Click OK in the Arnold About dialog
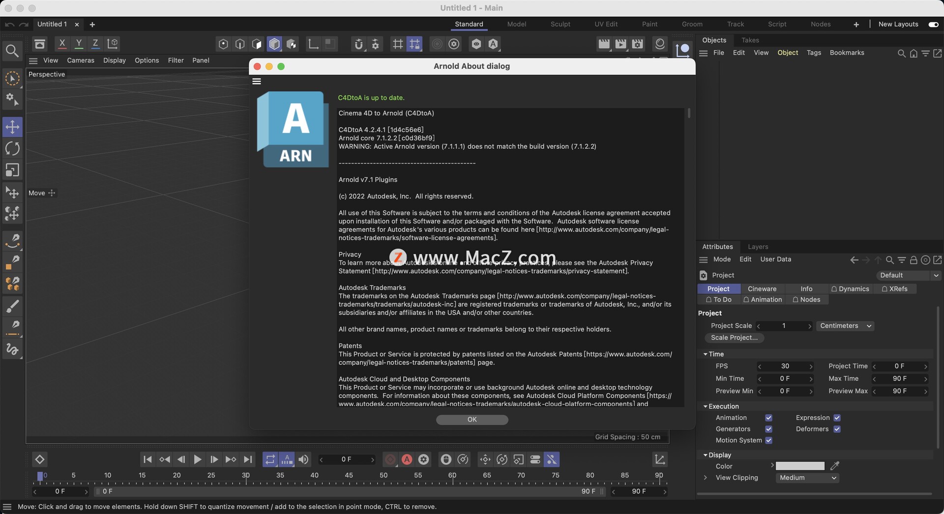The height and width of the screenshot is (514, 944). pyautogui.click(x=472, y=420)
